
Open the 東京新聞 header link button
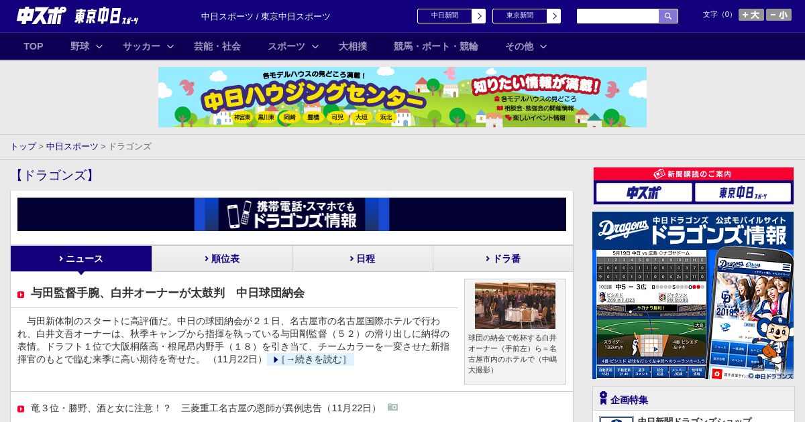[x=520, y=16]
